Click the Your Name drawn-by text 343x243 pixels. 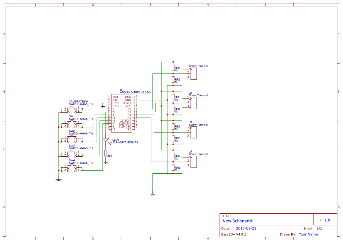(x=309, y=234)
